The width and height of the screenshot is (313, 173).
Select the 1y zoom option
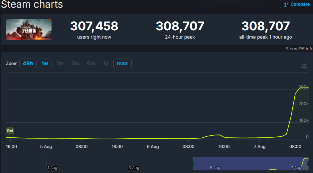(105, 63)
